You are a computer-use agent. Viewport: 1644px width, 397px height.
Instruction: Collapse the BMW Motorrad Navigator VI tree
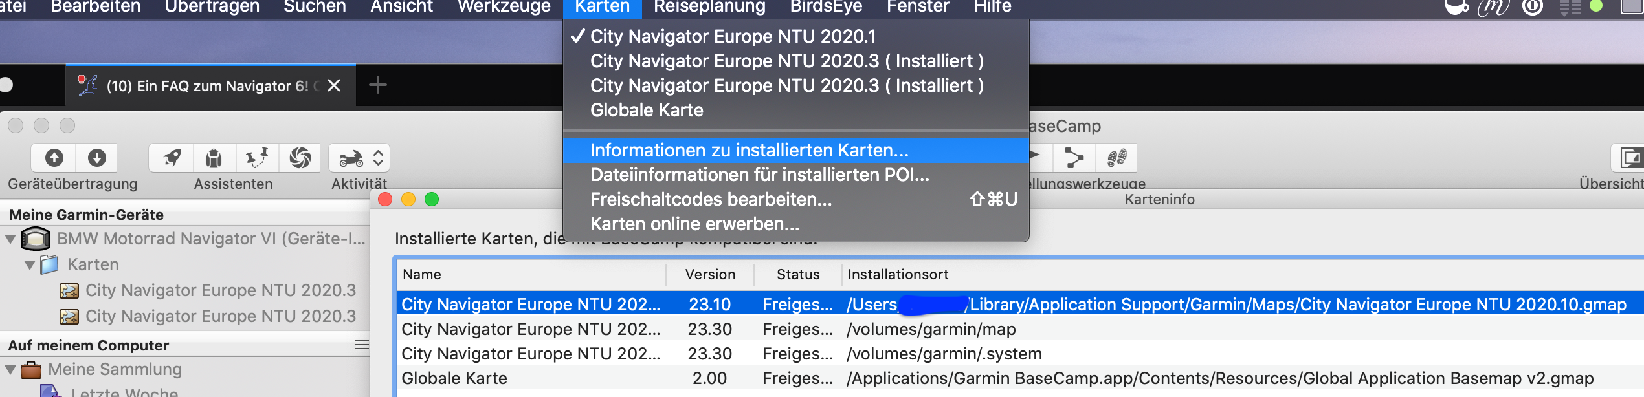coord(10,239)
